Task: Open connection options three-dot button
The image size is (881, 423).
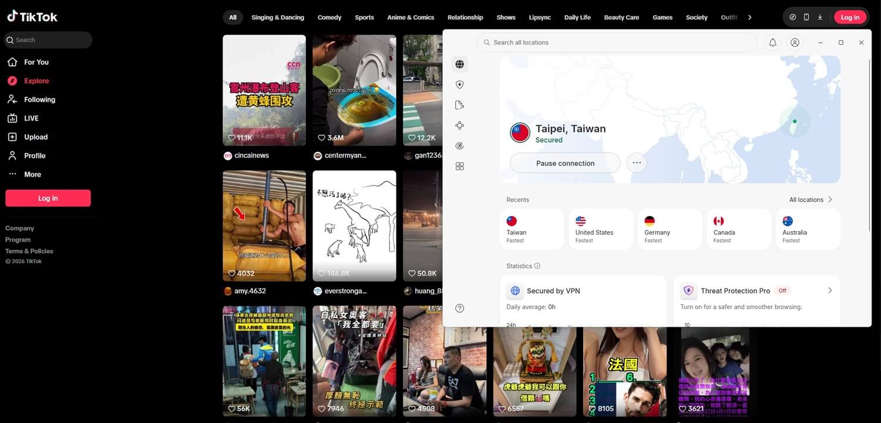Action: (637, 163)
